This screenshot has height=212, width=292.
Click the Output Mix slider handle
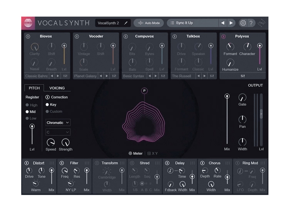pos(227,96)
